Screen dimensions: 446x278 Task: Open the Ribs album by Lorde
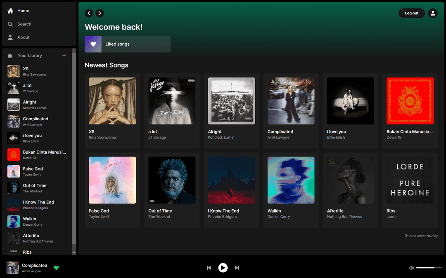410,189
